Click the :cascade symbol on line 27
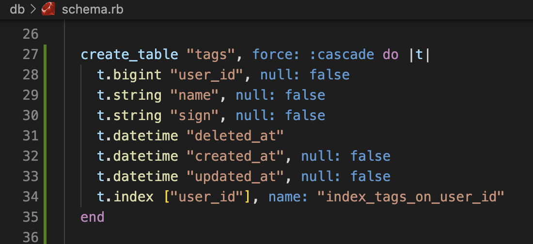The width and height of the screenshot is (533, 244). tap(342, 54)
